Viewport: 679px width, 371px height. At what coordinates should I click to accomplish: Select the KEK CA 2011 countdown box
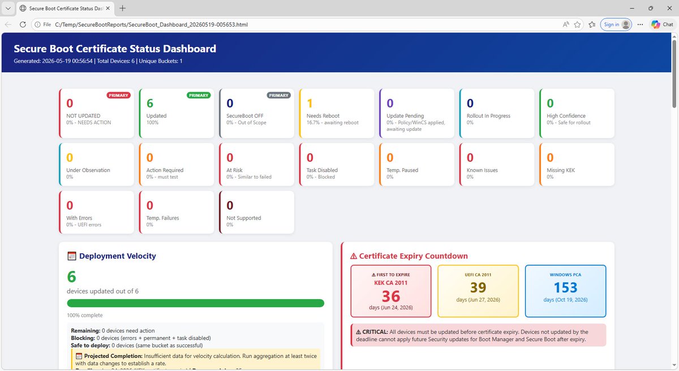coord(391,291)
